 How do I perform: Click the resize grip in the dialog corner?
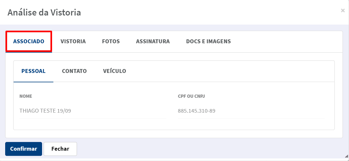[x=346, y=156]
